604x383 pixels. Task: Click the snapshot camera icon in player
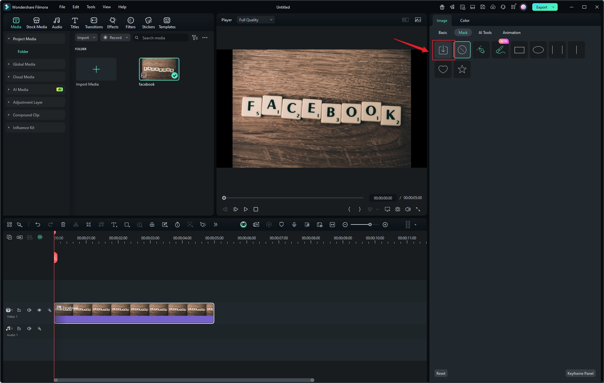[397, 209]
